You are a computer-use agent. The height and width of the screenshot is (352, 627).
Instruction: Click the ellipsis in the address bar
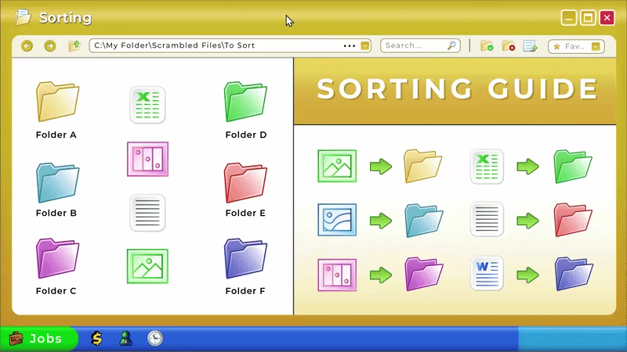[x=349, y=46]
